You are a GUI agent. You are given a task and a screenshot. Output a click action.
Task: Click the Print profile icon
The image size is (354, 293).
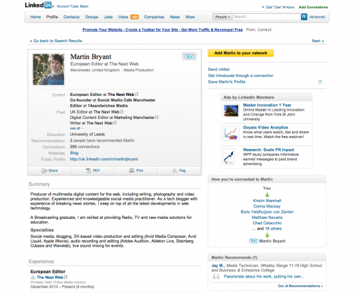click(x=131, y=171)
